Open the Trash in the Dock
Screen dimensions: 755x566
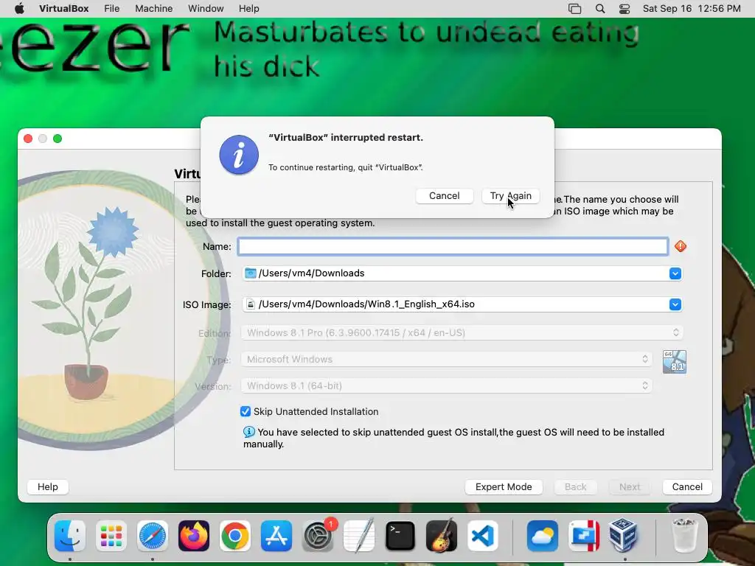point(684,536)
